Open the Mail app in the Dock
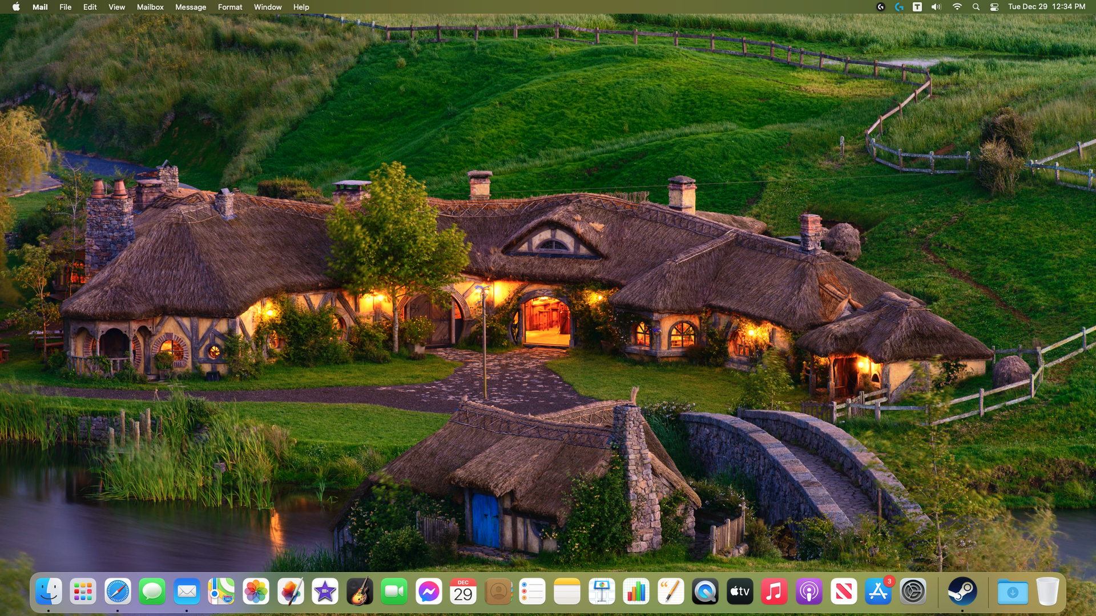This screenshot has height=616, width=1096. (187, 591)
